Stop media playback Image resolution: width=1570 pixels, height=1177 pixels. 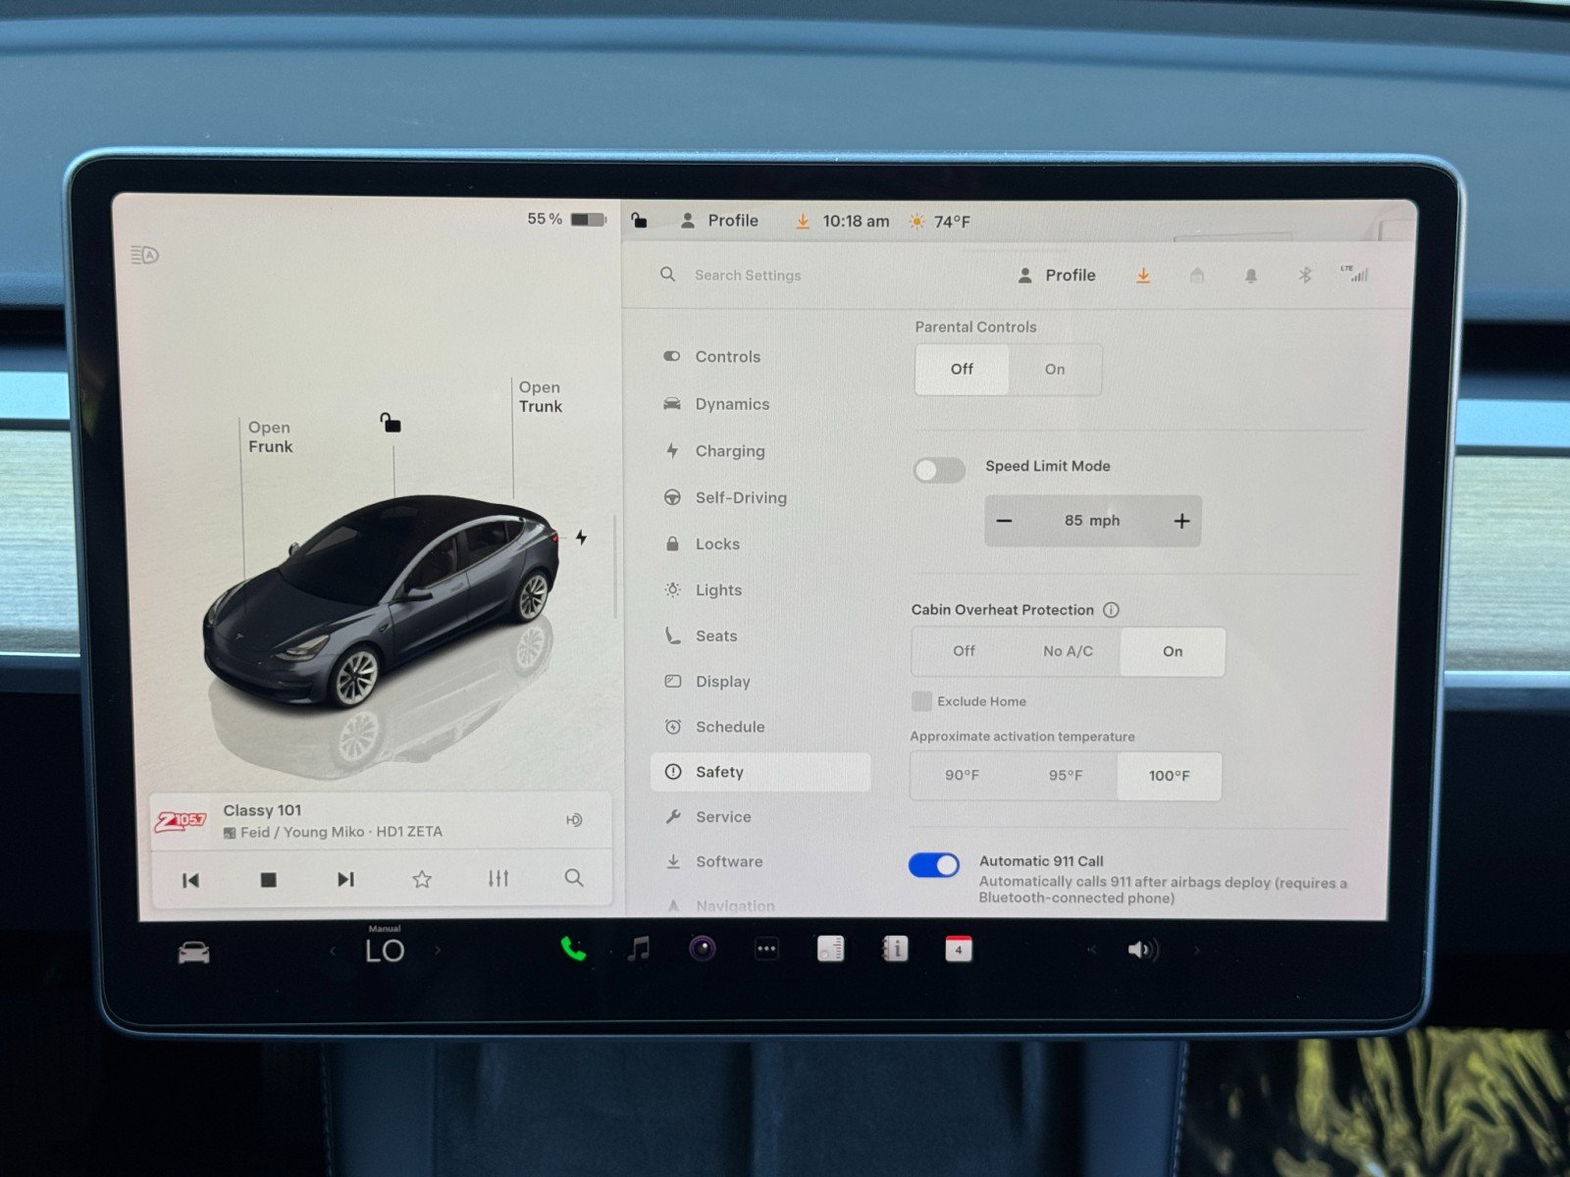tap(268, 880)
